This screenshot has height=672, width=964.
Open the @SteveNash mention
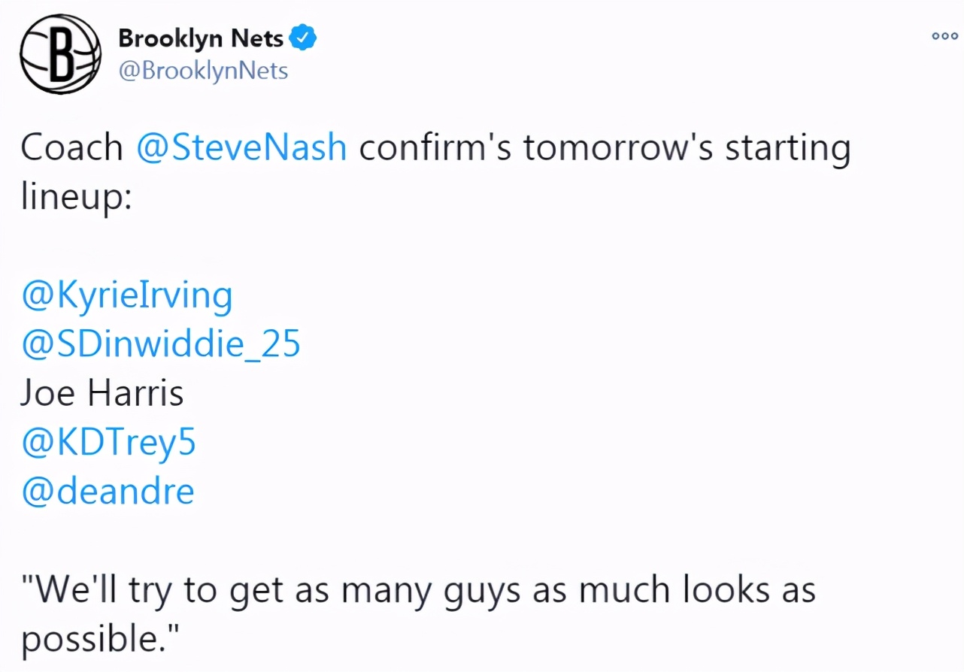pos(241,147)
